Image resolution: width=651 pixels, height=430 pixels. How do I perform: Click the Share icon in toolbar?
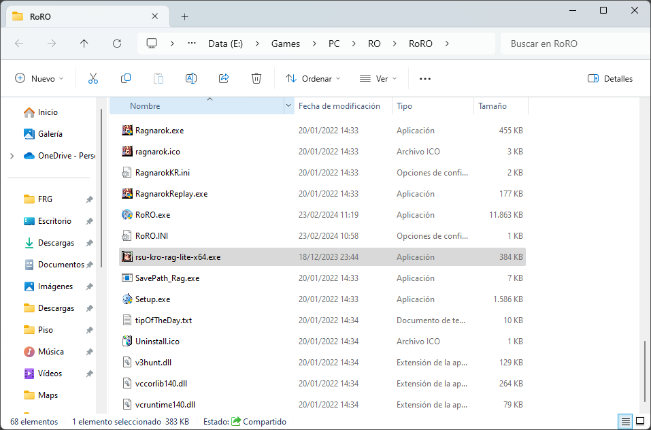tap(224, 78)
